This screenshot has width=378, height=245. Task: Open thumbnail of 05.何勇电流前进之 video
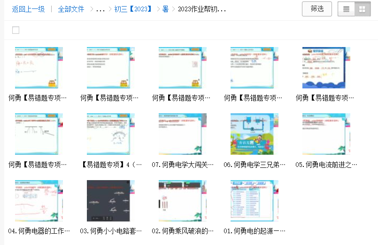(326, 134)
